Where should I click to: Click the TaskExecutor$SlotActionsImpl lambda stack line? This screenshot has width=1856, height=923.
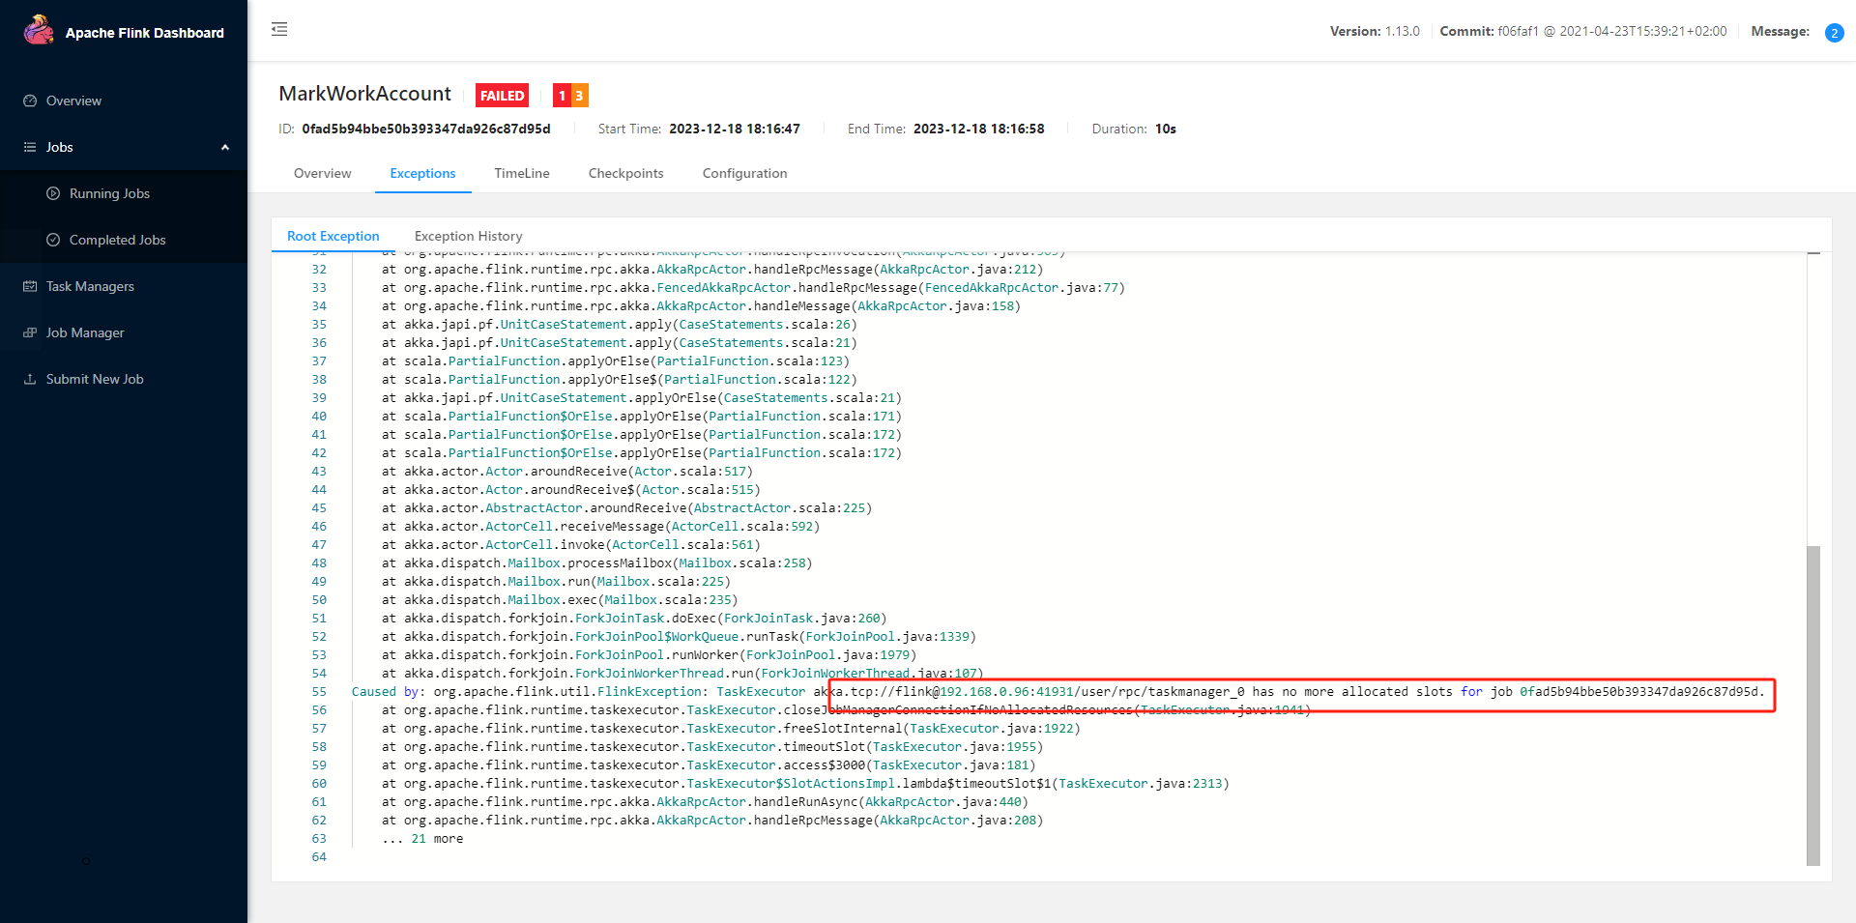click(x=805, y=783)
